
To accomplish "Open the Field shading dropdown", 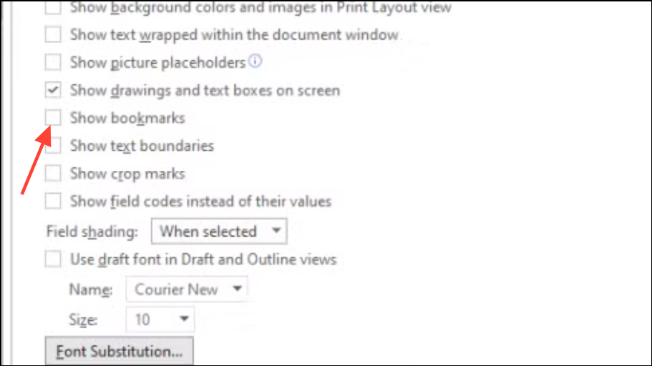I will pyautogui.click(x=219, y=232).
